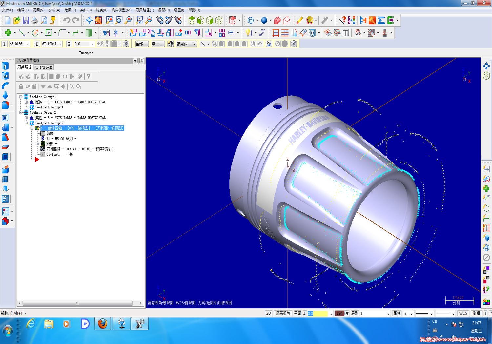The height and width of the screenshot is (344, 492).
Task: Click the zoom window magnifier with plus
Action: click(x=110, y=20)
